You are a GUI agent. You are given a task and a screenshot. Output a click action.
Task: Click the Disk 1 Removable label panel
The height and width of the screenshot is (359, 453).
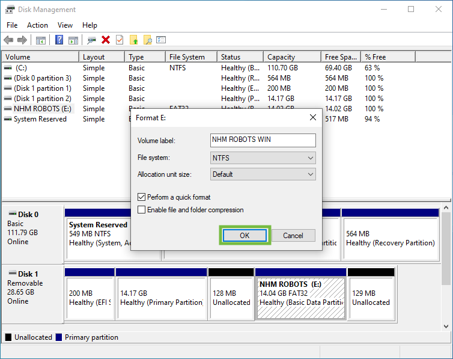(32, 293)
